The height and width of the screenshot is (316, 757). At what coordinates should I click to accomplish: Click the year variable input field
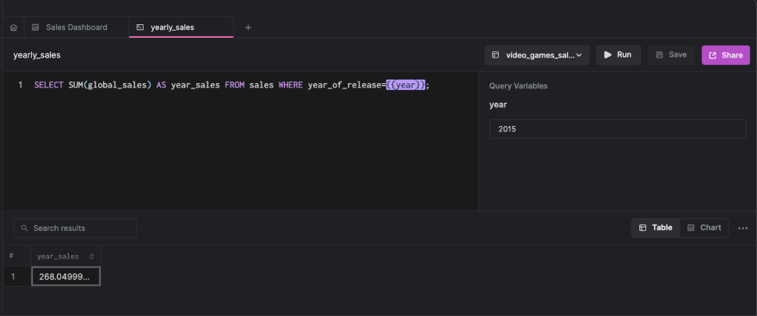pos(618,129)
